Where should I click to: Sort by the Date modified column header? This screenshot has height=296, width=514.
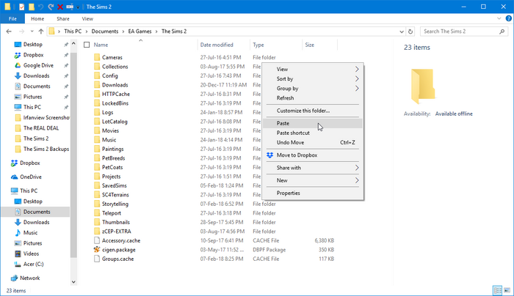pyautogui.click(x=217, y=45)
